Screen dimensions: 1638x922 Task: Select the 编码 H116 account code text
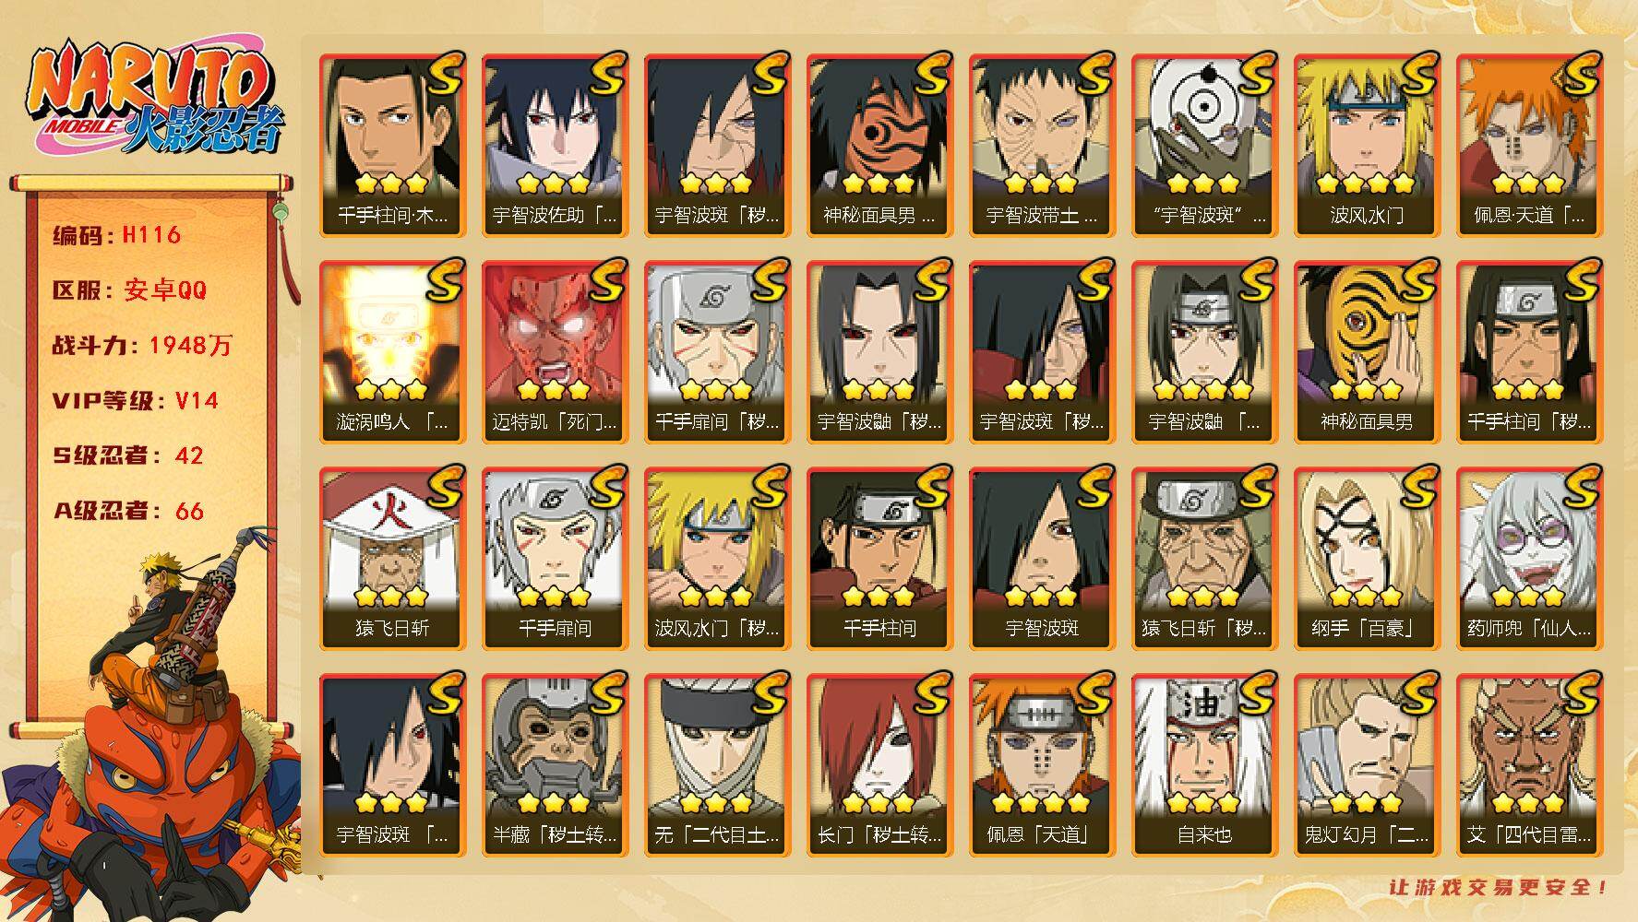pos(117,235)
